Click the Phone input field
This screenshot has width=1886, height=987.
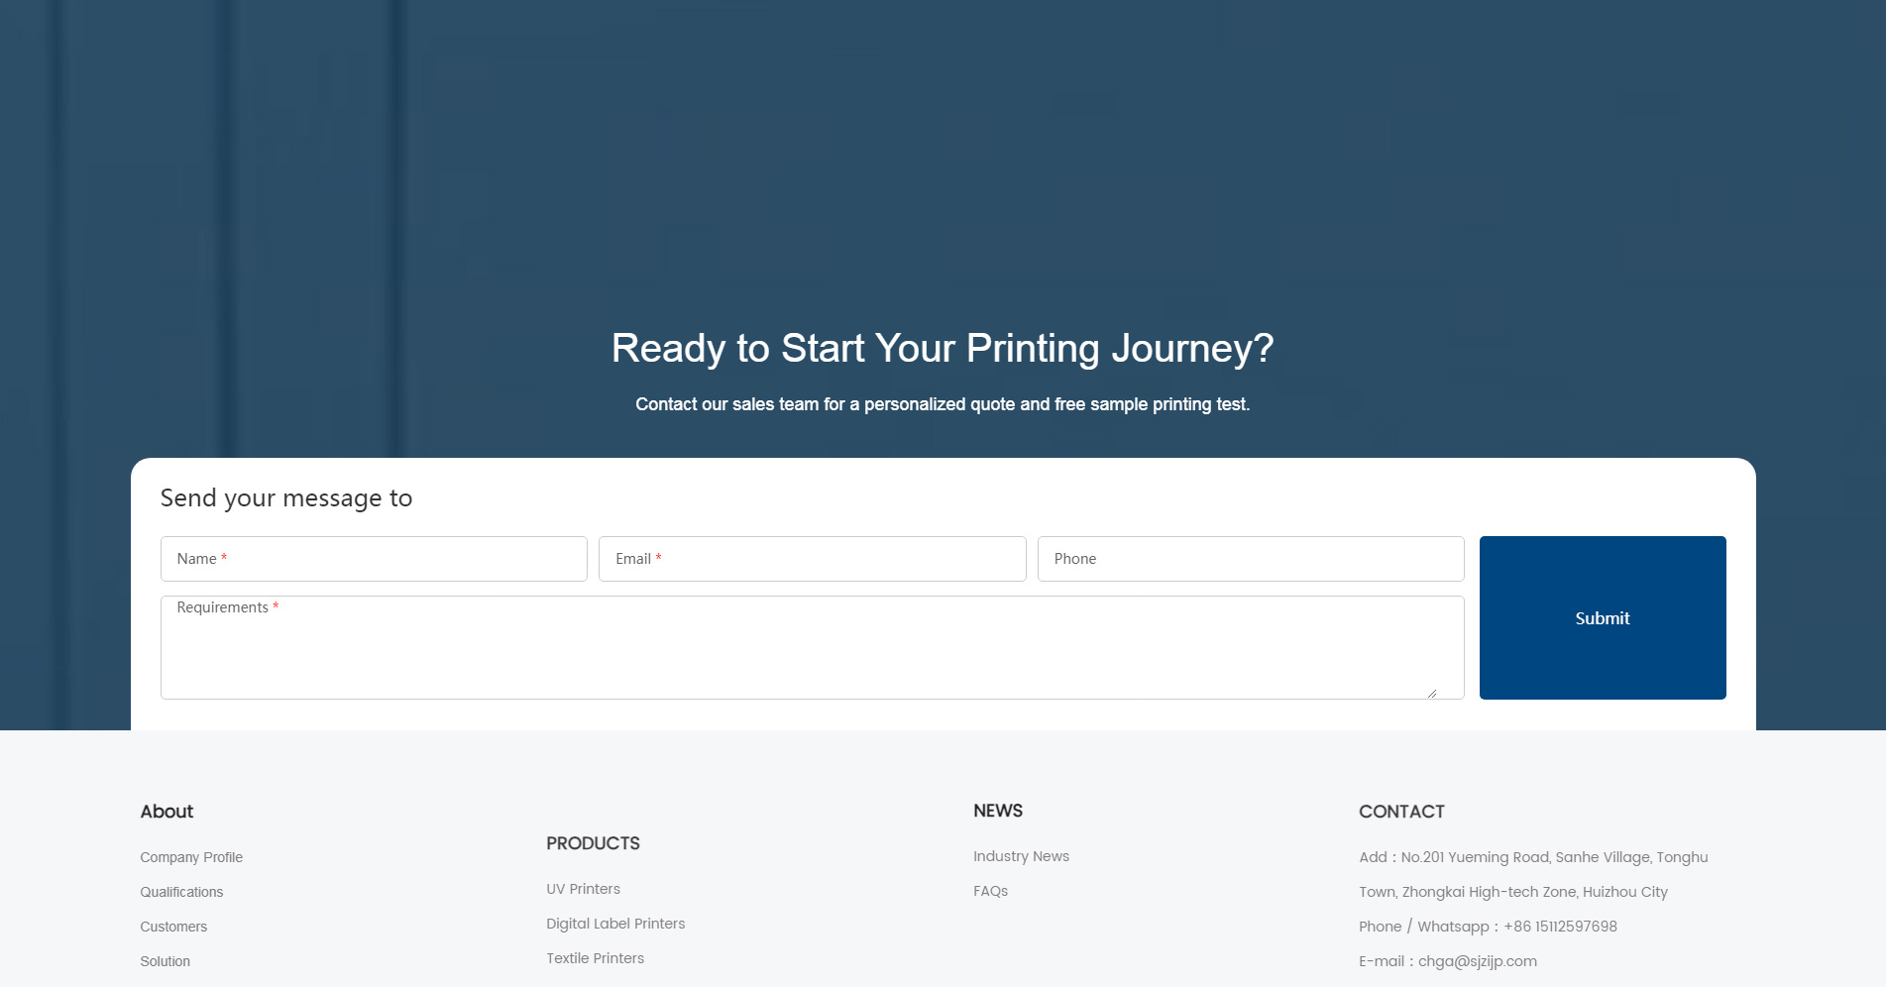1251,559
